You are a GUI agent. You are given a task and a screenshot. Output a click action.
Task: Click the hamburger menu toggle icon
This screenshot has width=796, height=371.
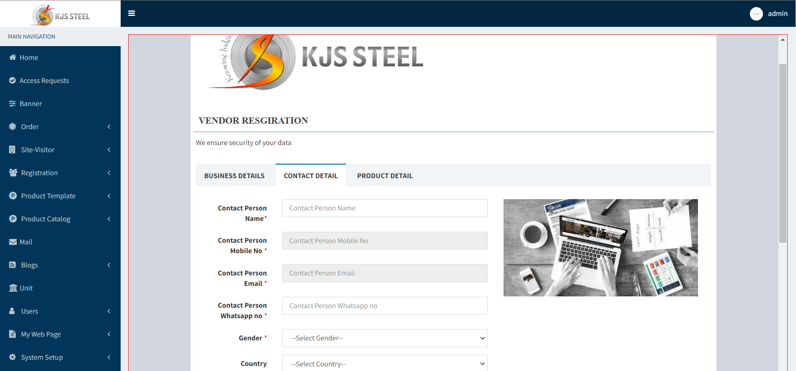132,13
